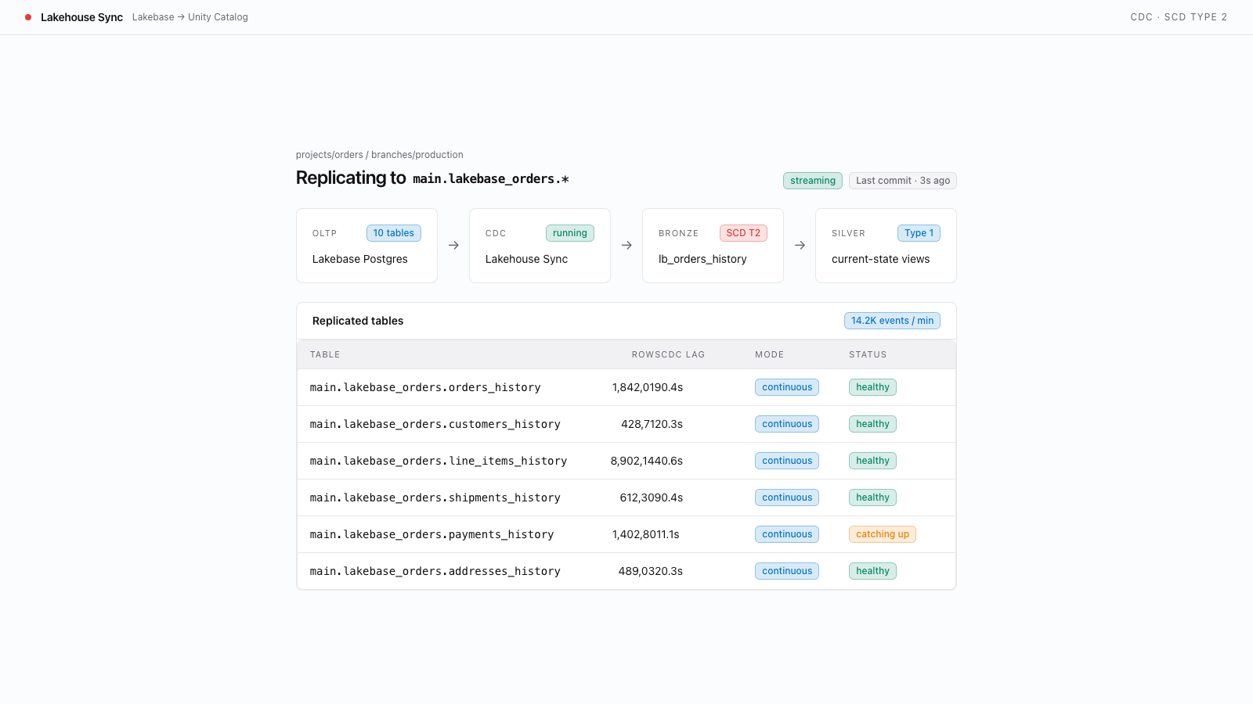Click the continuous badge for line_items_history
The image size is (1253, 704).
787,461
